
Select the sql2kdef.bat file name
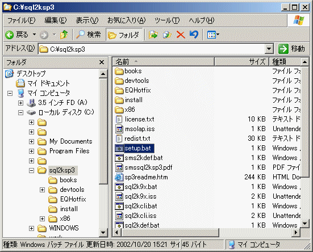142,225
